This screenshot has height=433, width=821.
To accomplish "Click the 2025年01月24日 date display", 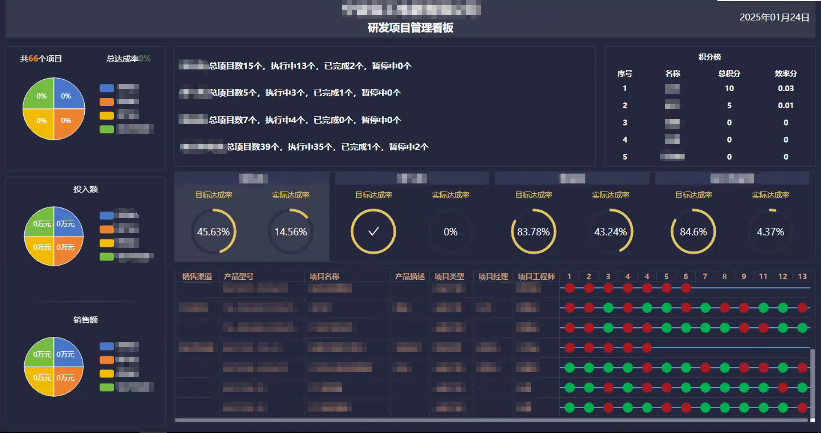I will (x=774, y=17).
